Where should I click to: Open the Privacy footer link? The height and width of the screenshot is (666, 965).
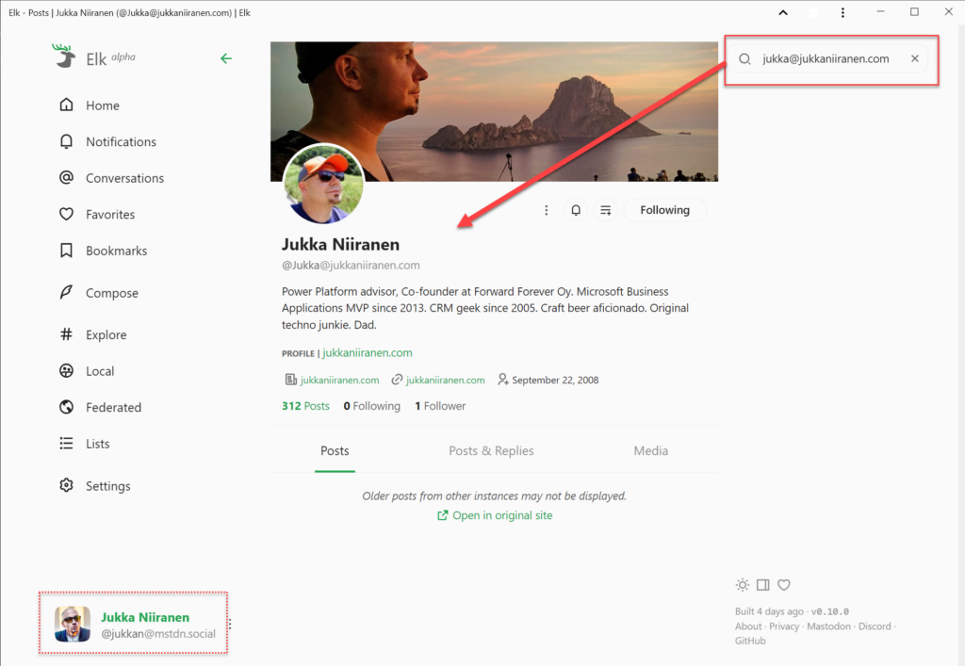pos(784,626)
